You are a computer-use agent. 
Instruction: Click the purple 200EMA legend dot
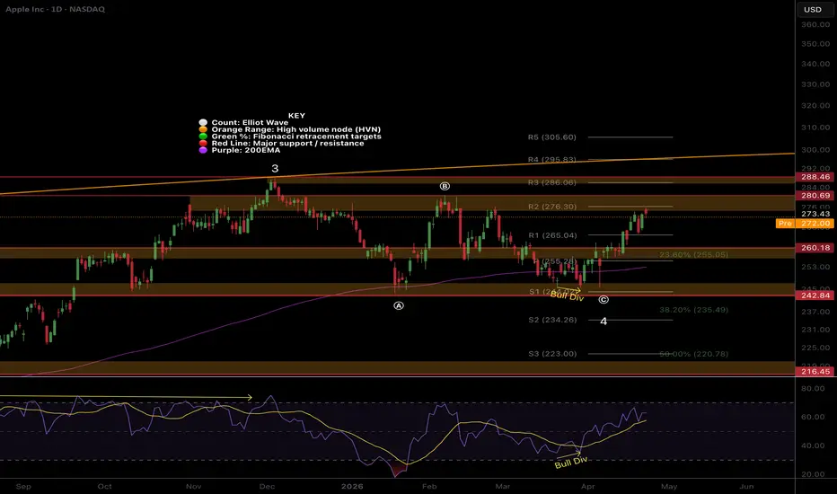point(203,151)
